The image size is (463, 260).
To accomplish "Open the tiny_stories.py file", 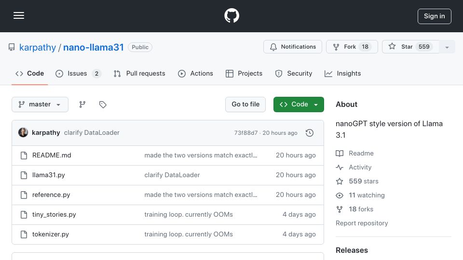I will (54, 215).
